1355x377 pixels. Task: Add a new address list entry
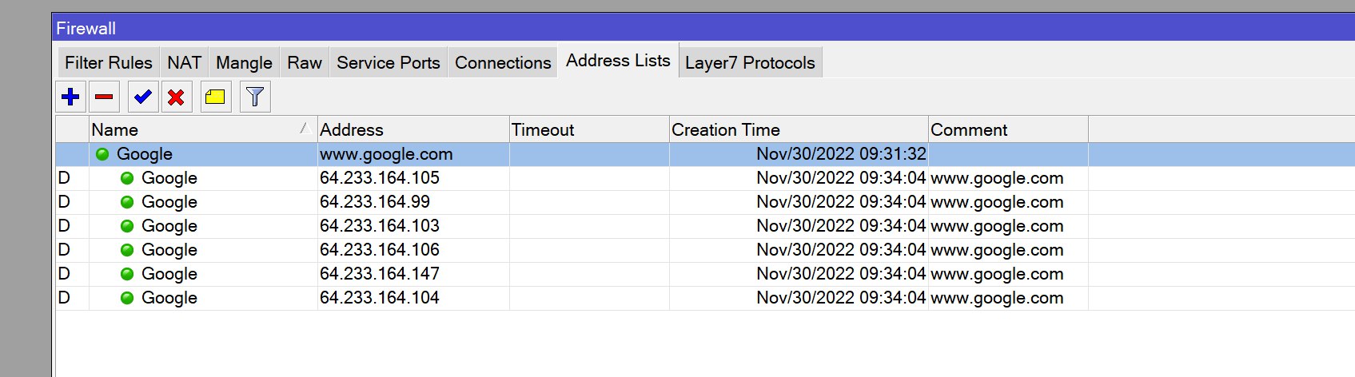70,97
